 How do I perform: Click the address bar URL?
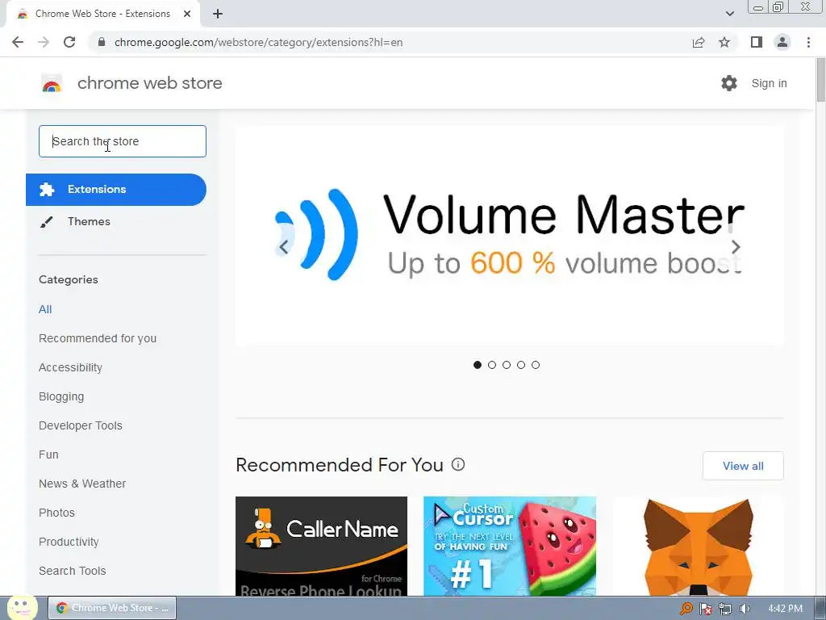point(258,42)
